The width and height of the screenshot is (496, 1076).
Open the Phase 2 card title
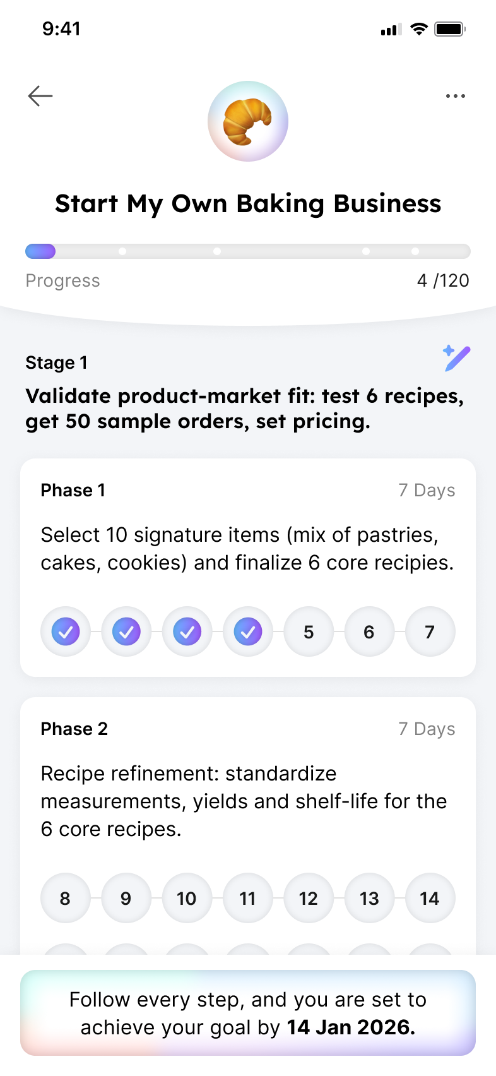point(74,729)
